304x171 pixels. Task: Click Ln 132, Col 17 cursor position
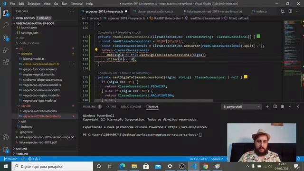click(199, 159)
